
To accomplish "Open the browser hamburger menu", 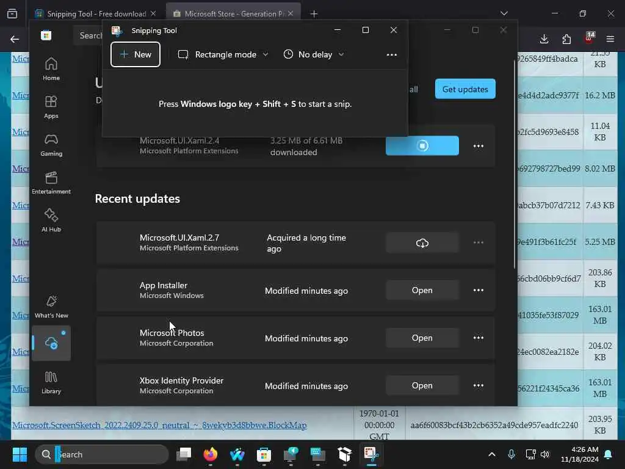I will coord(610,39).
